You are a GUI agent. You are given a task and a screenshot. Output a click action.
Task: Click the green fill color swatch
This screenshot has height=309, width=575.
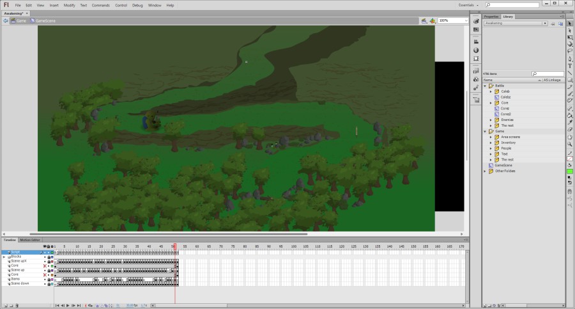click(x=570, y=171)
